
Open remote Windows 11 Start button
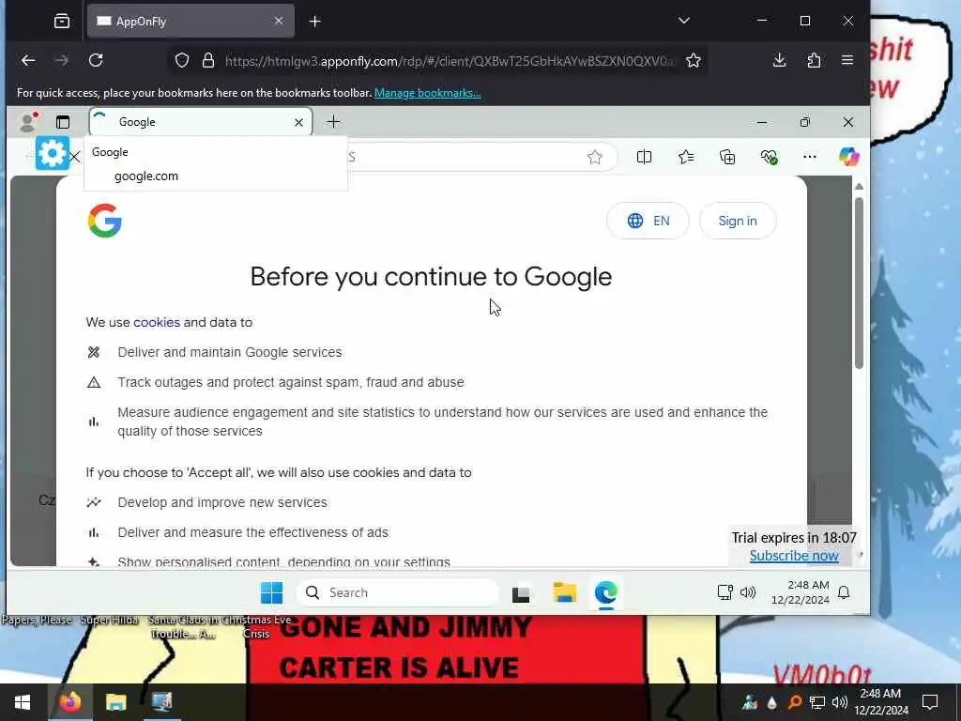pos(271,593)
